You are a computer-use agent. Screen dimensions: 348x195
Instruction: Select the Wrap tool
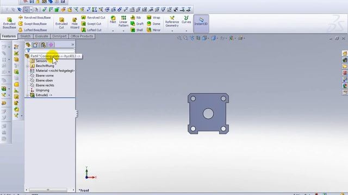[x=153, y=17]
